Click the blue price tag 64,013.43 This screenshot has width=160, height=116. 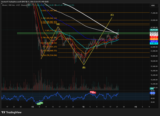tap(154, 41)
